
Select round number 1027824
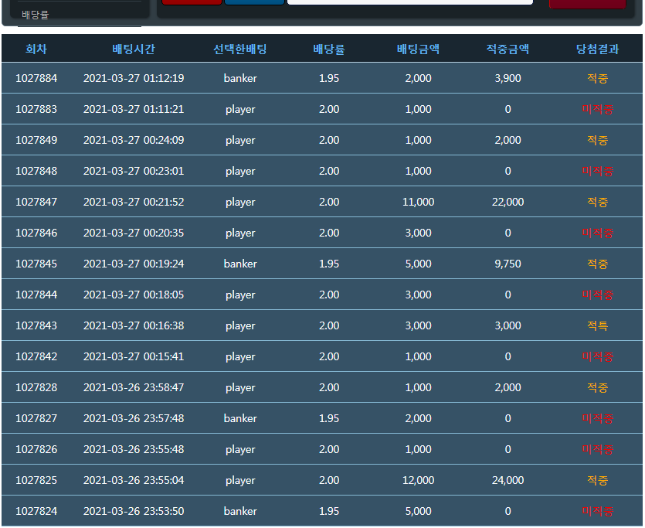[36, 511]
